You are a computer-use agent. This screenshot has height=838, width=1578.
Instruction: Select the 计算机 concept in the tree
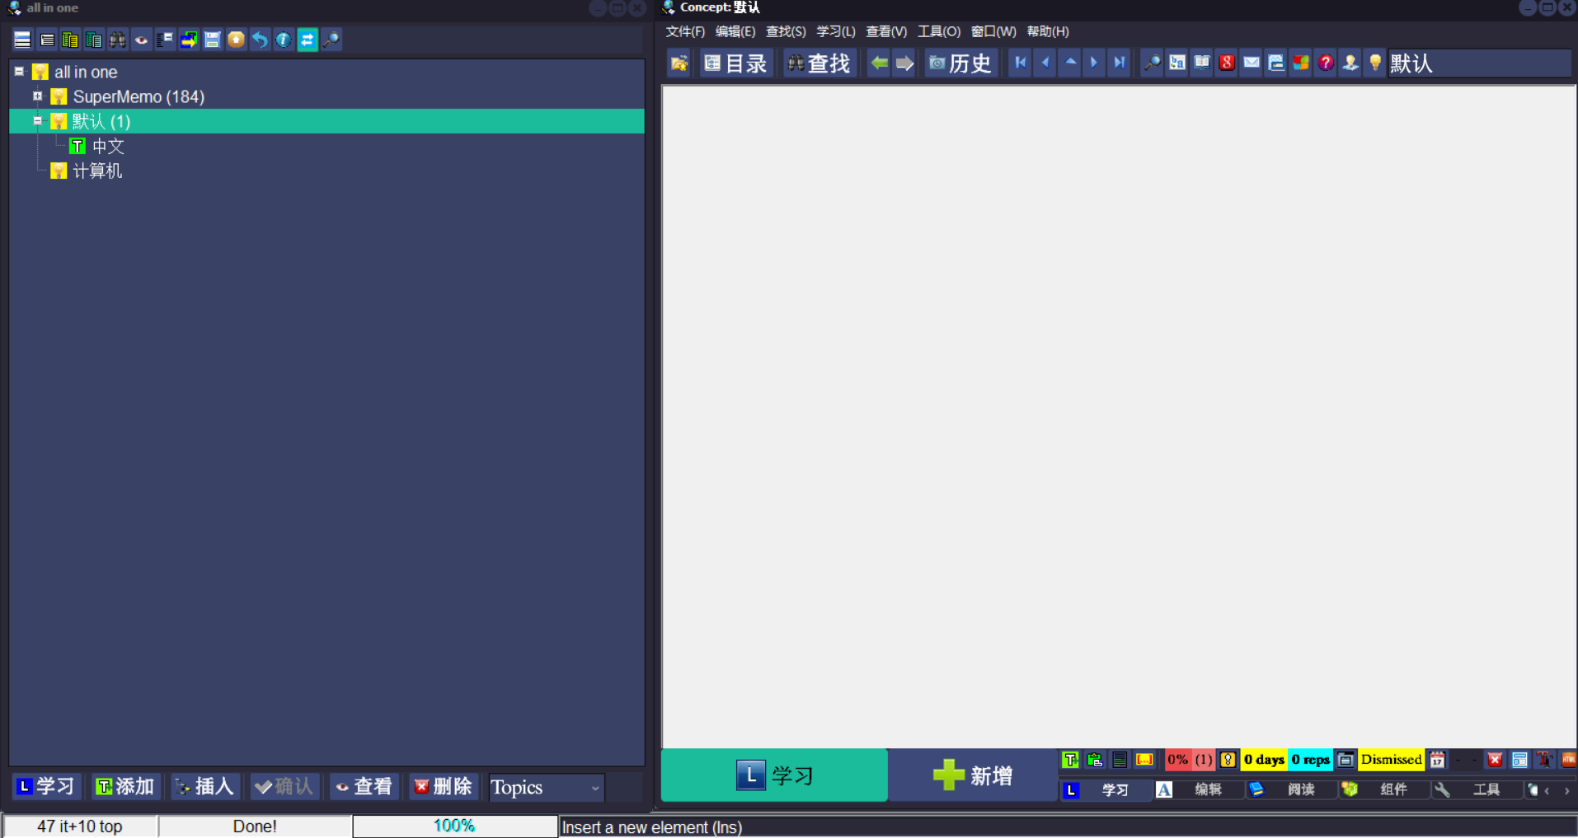pyautogui.click(x=97, y=171)
